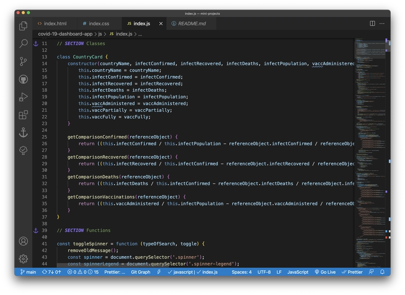Click the getComparisonVaccinations method name

[101, 197]
